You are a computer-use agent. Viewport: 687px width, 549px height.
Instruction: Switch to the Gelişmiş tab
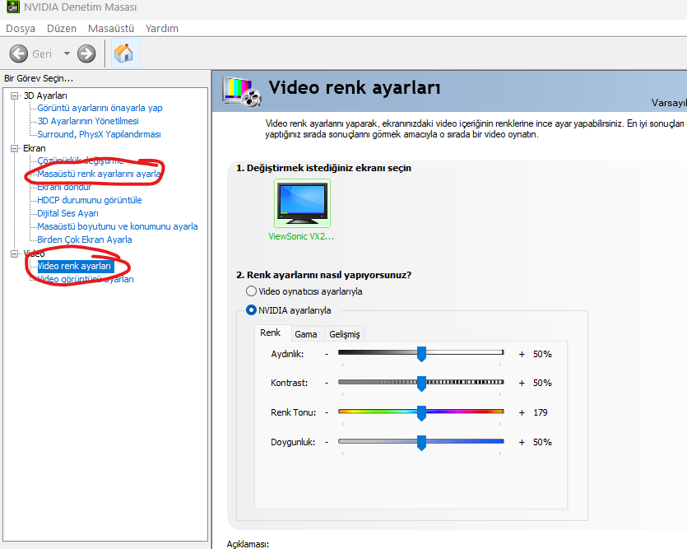345,334
